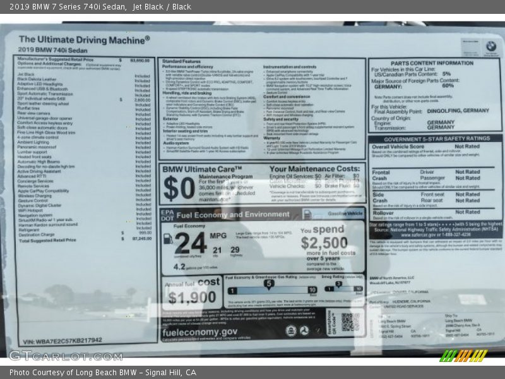
Task: Click the 'Black Dakota Leather' option row
Action: coord(83,80)
